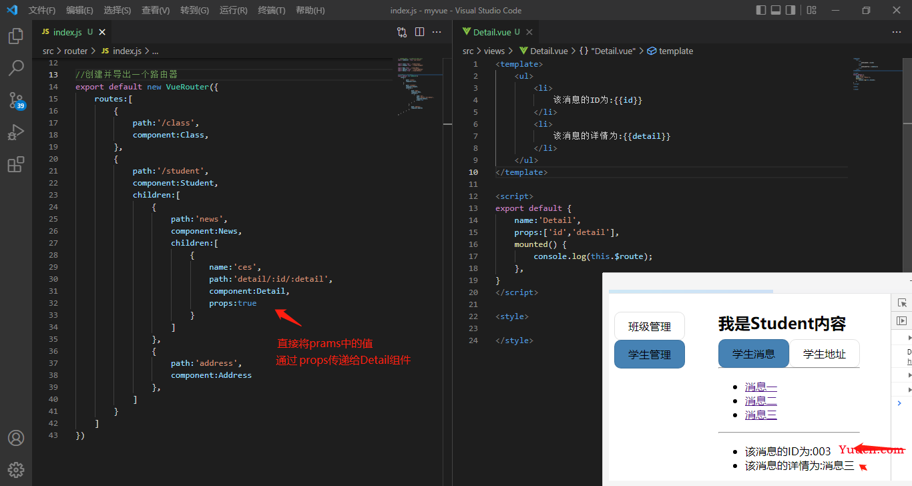Click the template breadcrumb symbol
The width and height of the screenshot is (912, 486).
(670, 51)
